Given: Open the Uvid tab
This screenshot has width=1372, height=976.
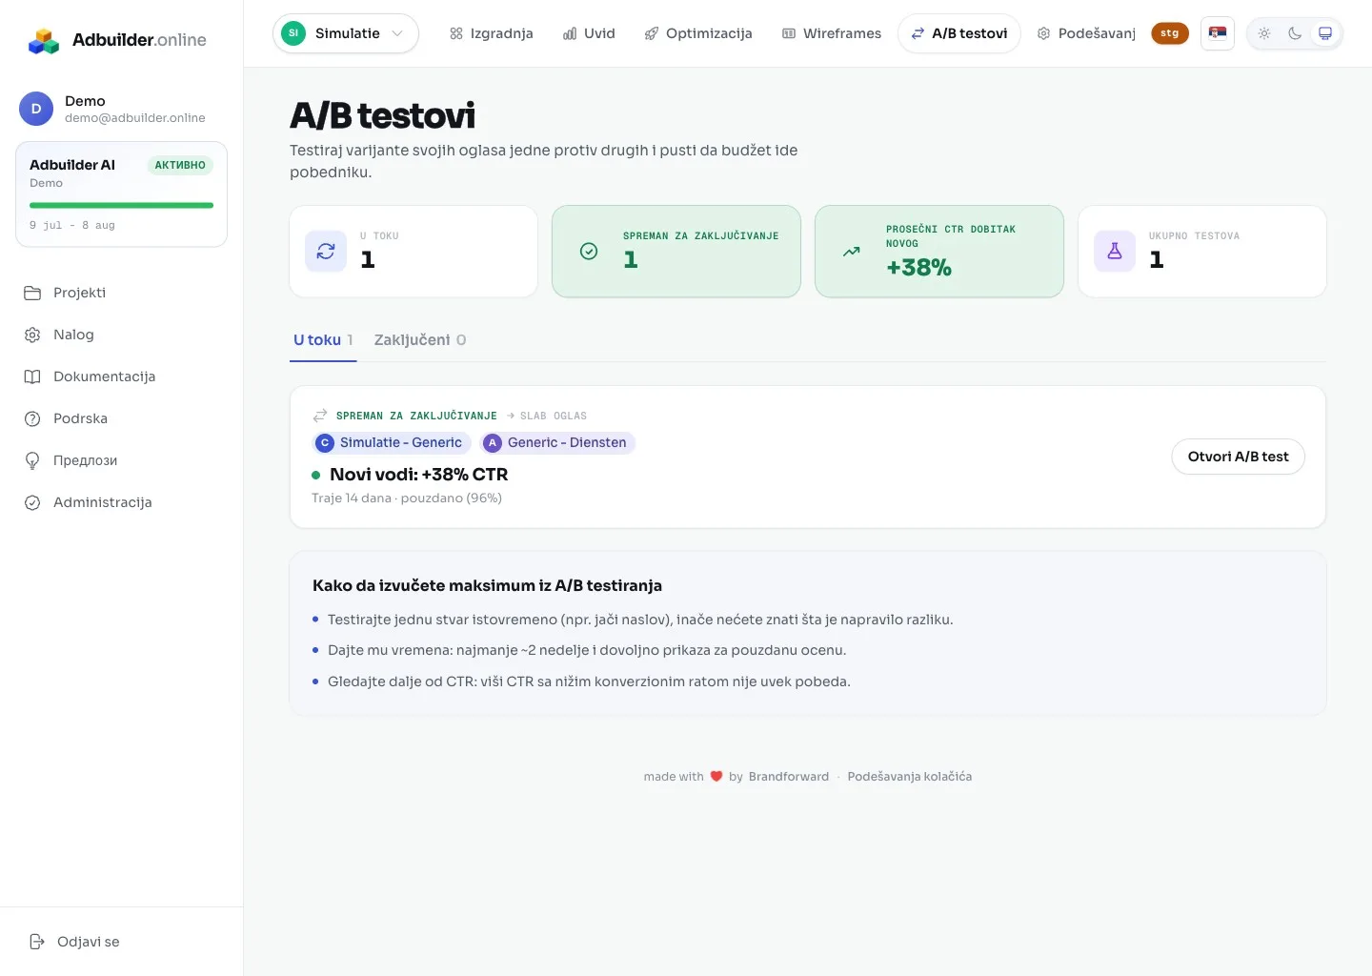Looking at the screenshot, I should pyautogui.click(x=589, y=33).
